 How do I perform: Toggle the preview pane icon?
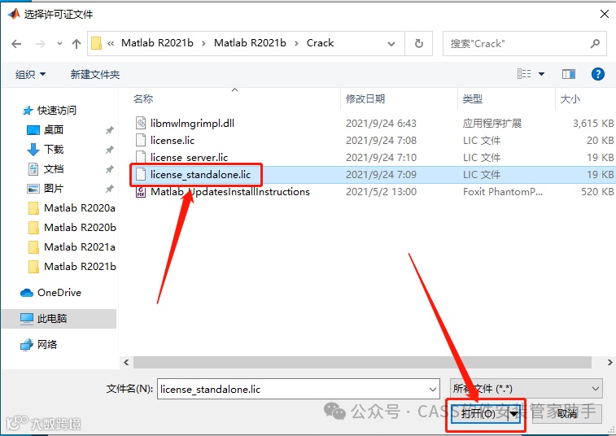pos(569,74)
